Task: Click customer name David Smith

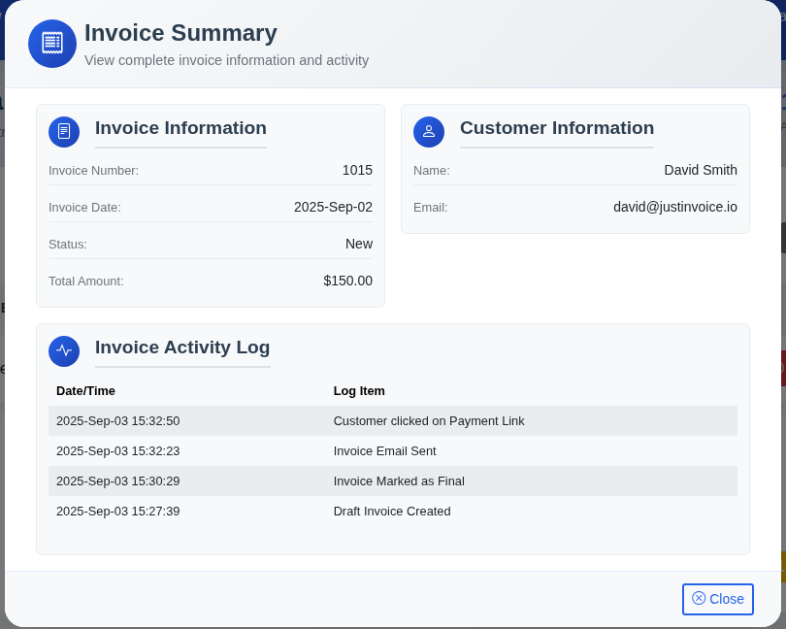Action: click(x=701, y=170)
